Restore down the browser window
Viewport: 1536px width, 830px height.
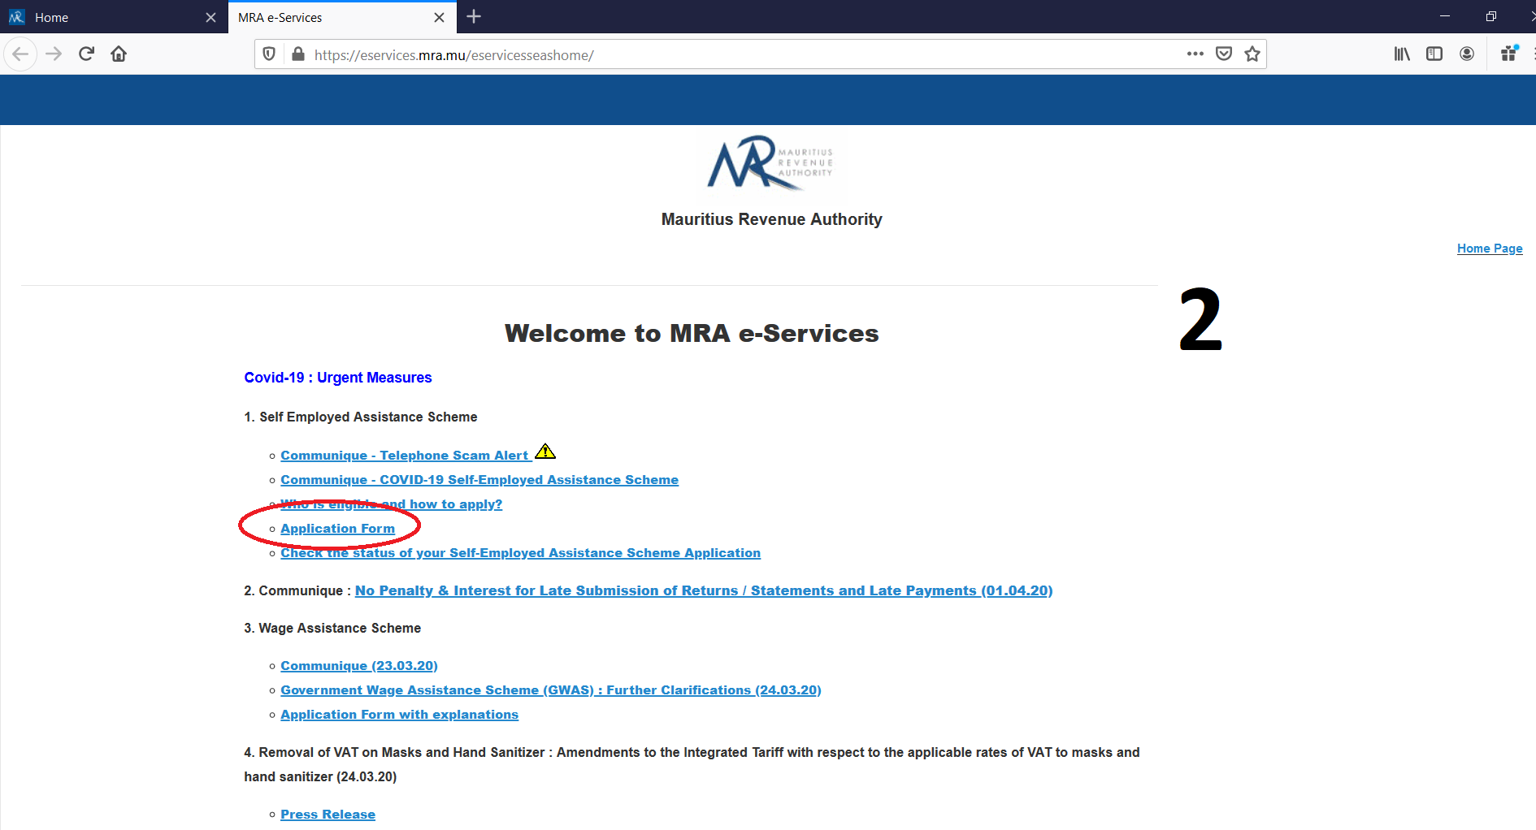point(1491,16)
